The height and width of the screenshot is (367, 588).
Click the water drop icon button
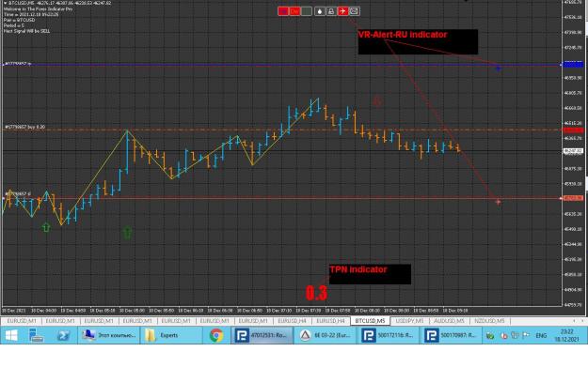point(320,11)
